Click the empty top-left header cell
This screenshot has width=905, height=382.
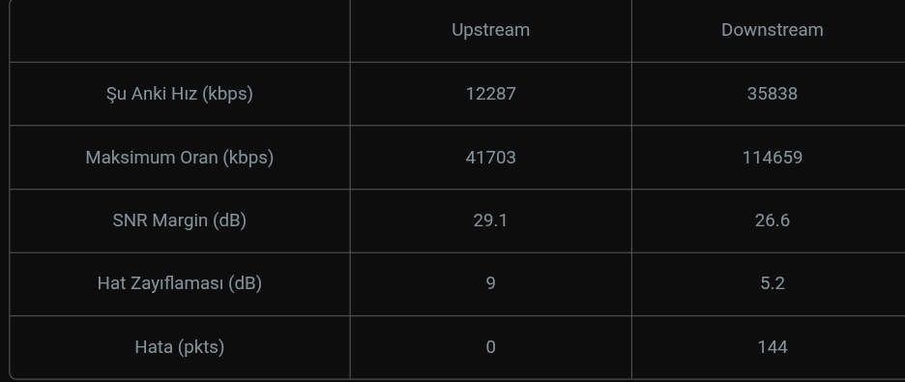click(180, 30)
